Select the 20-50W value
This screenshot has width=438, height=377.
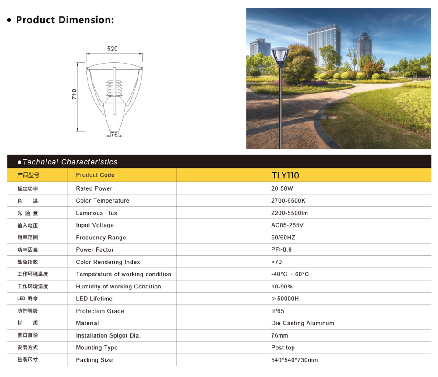282,188
